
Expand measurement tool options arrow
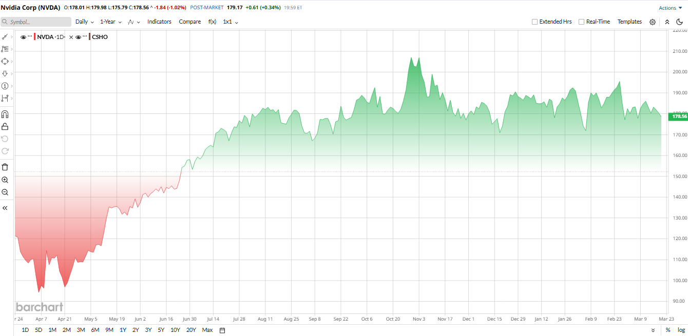(12, 98)
